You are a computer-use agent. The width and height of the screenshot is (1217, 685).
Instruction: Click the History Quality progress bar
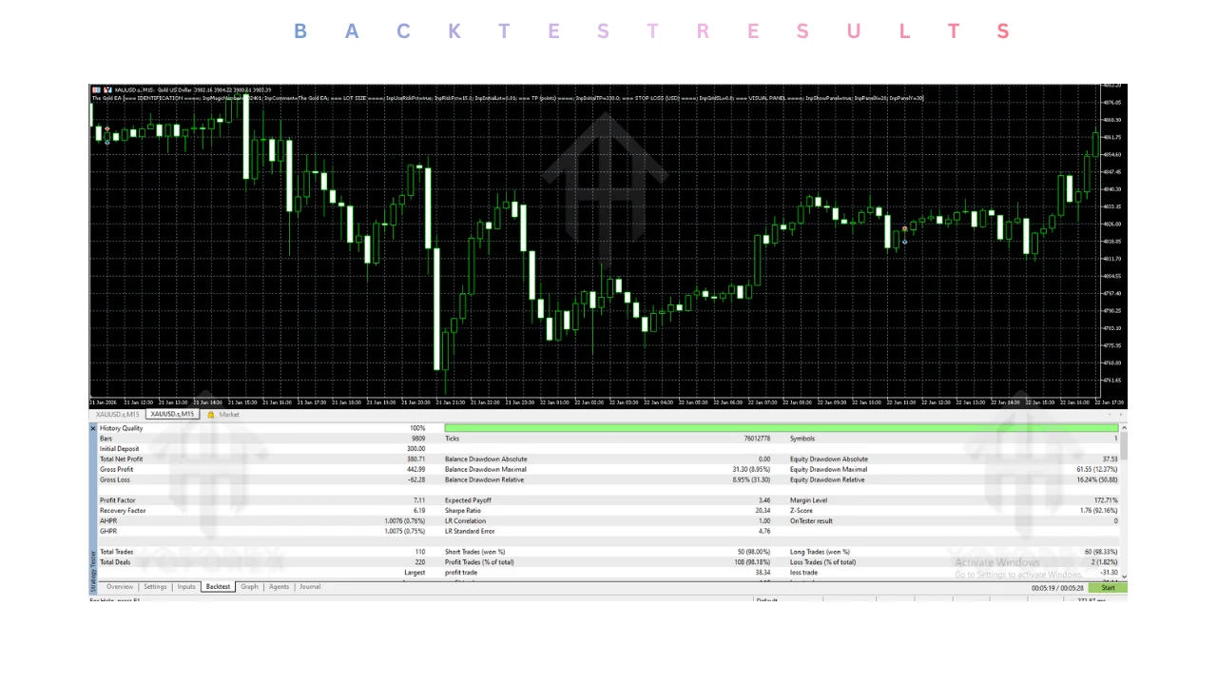[781, 428]
